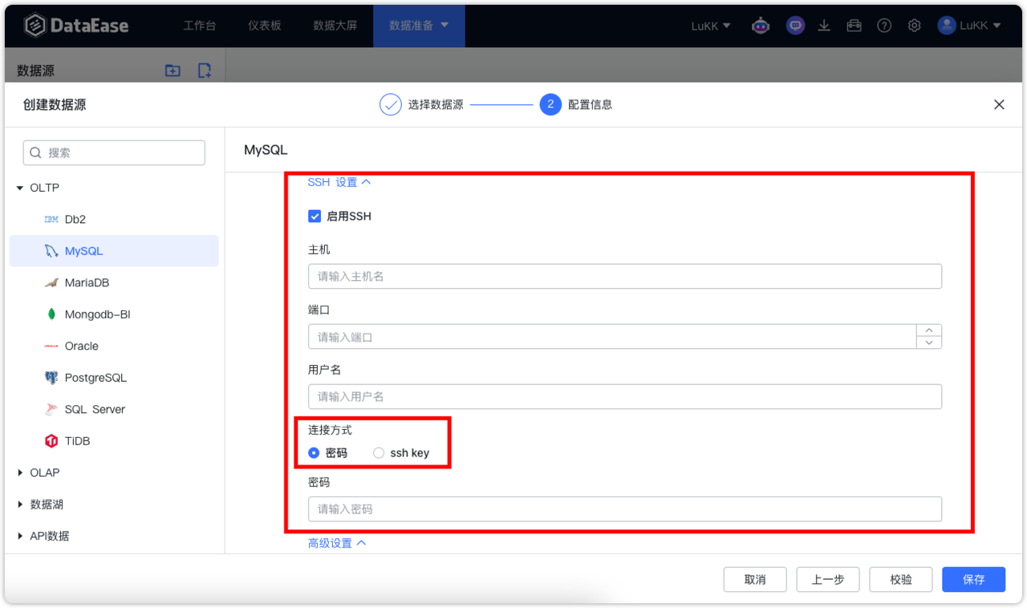Open the LuKK account dropdown arrow

tap(997, 26)
